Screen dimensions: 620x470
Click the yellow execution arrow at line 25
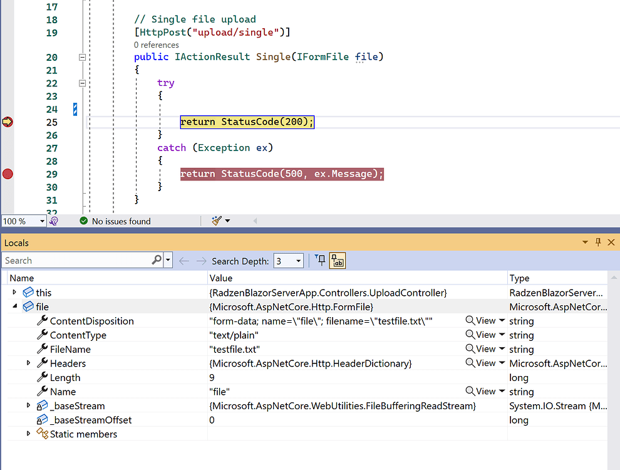point(7,122)
